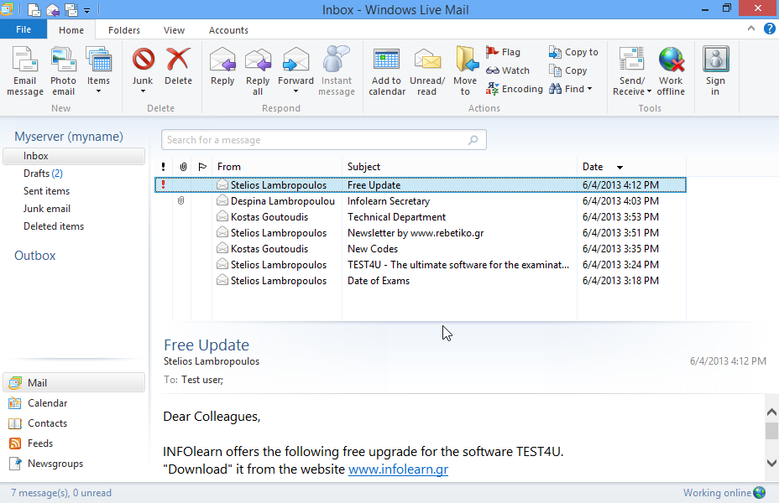The image size is (779, 503).
Task: Sort messages by Subject column
Action: click(459, 167)
